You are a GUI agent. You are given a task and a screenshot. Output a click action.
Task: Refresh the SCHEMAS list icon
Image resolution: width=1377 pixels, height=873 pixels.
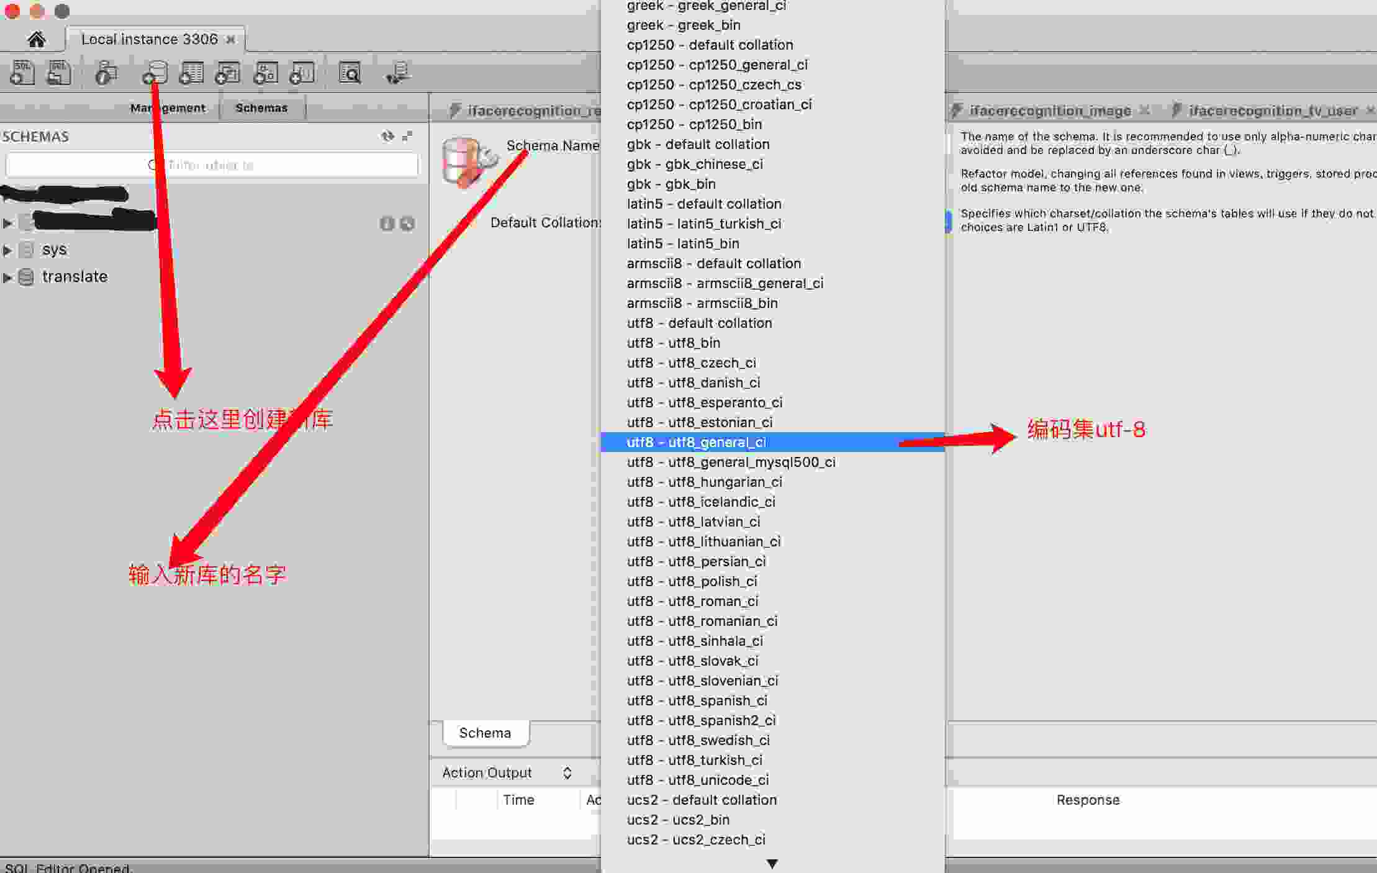[x=387, y=136]
